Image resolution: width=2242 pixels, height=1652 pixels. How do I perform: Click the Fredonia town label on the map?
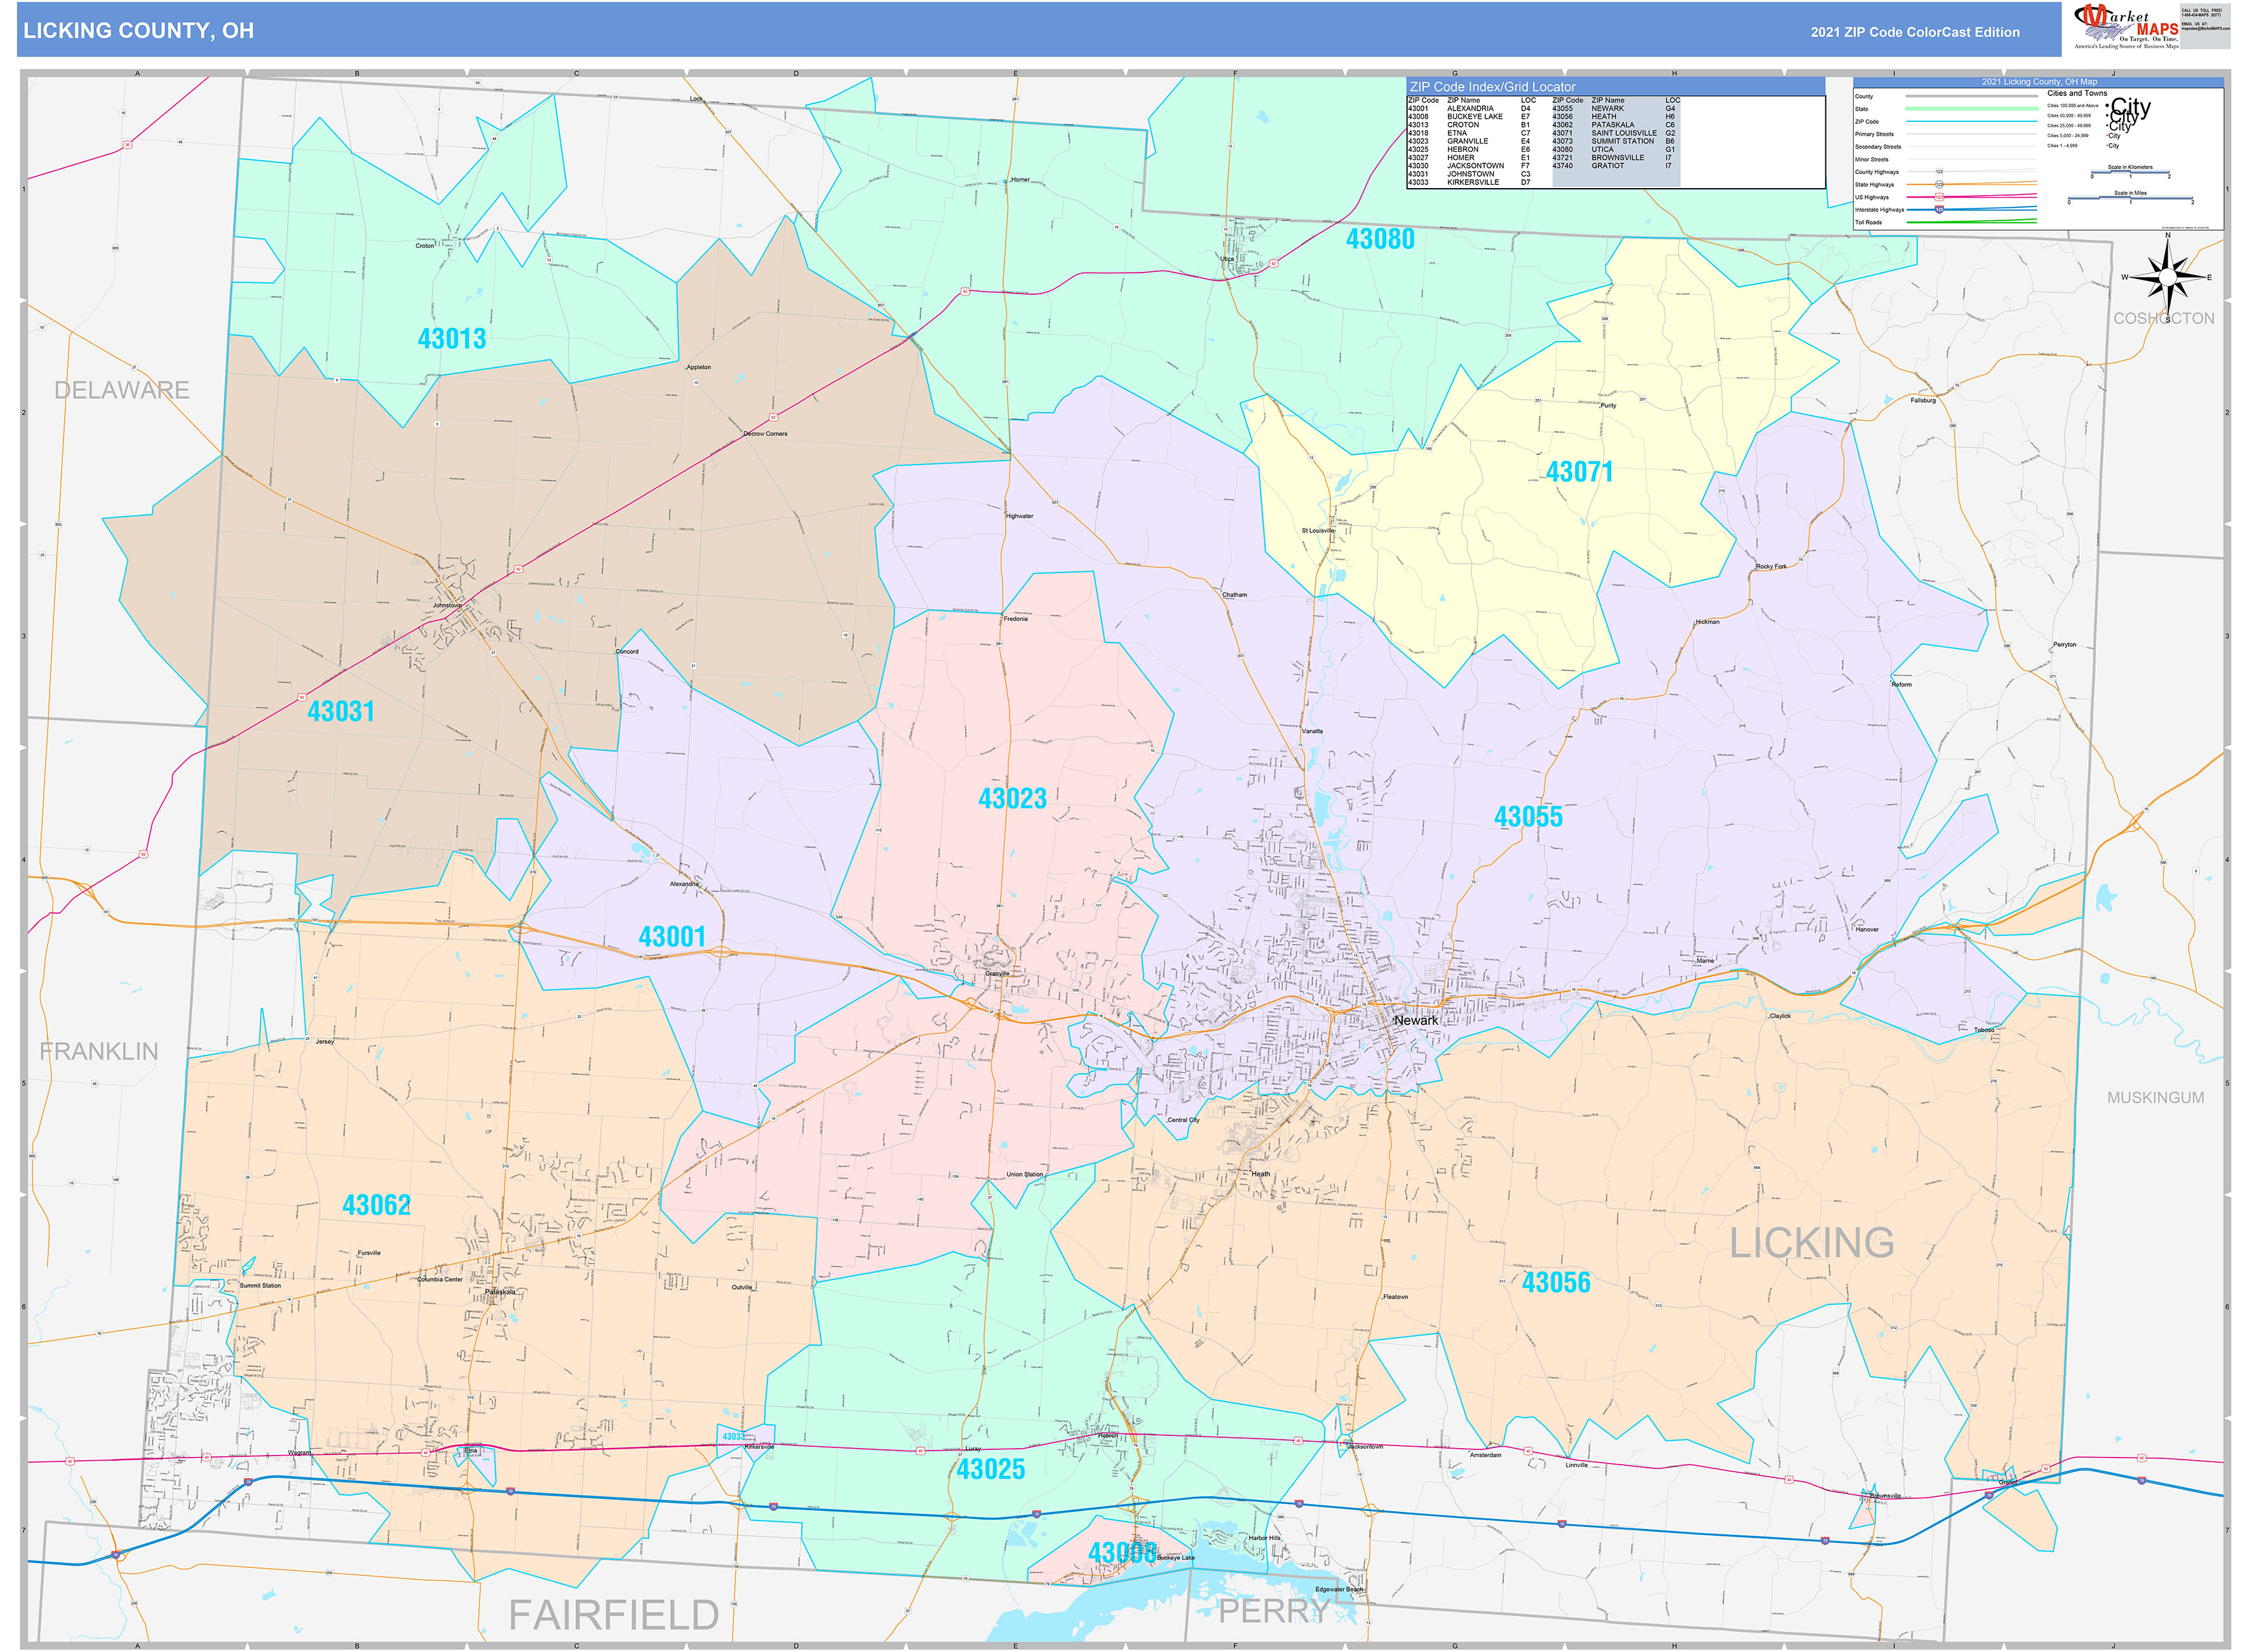[x=1015, y=619]
